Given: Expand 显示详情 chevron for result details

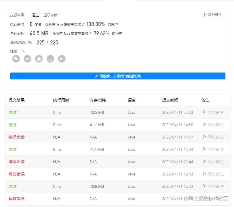Looking at the screenshot, I should (59, 15).
